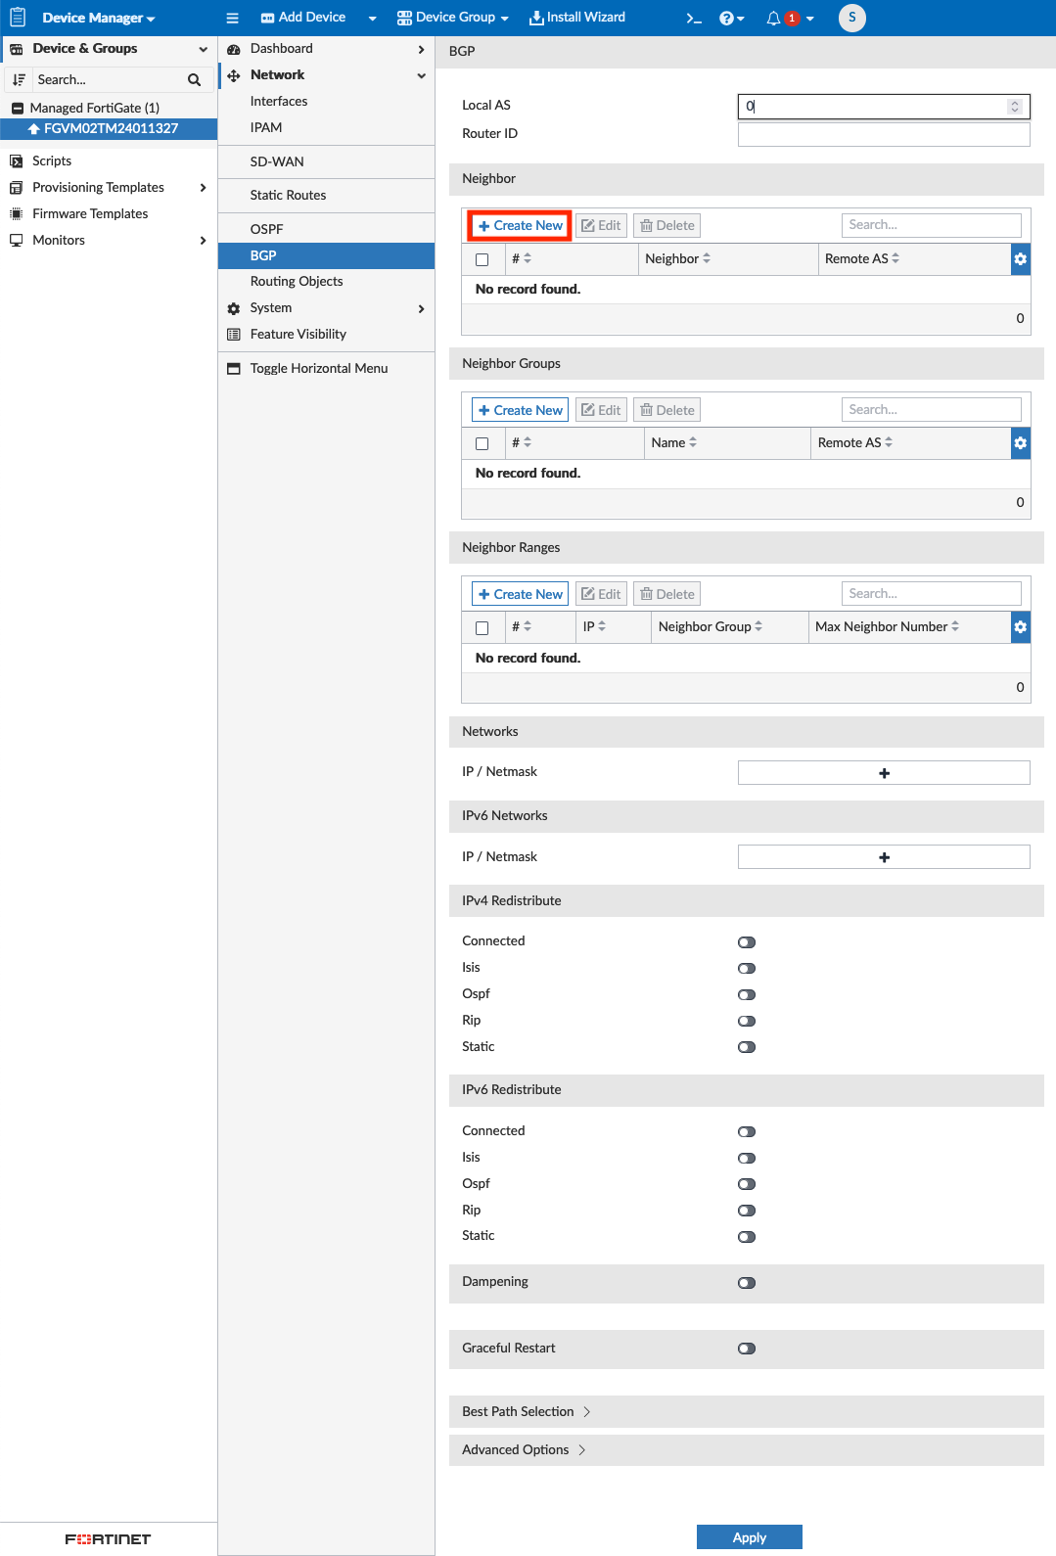Select all rows in Neighbor table
This screenshot has height=1556, width=1056.
click(482, 259)
